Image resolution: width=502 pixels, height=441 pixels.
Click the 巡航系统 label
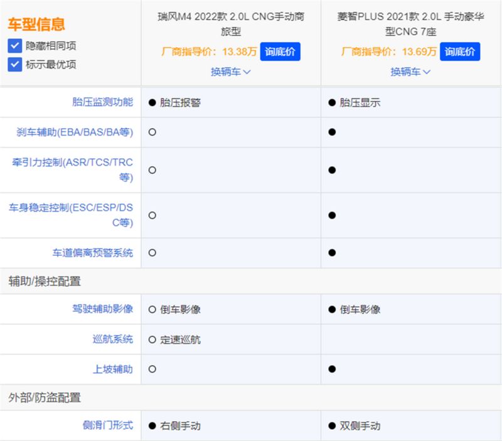[113, 339]
